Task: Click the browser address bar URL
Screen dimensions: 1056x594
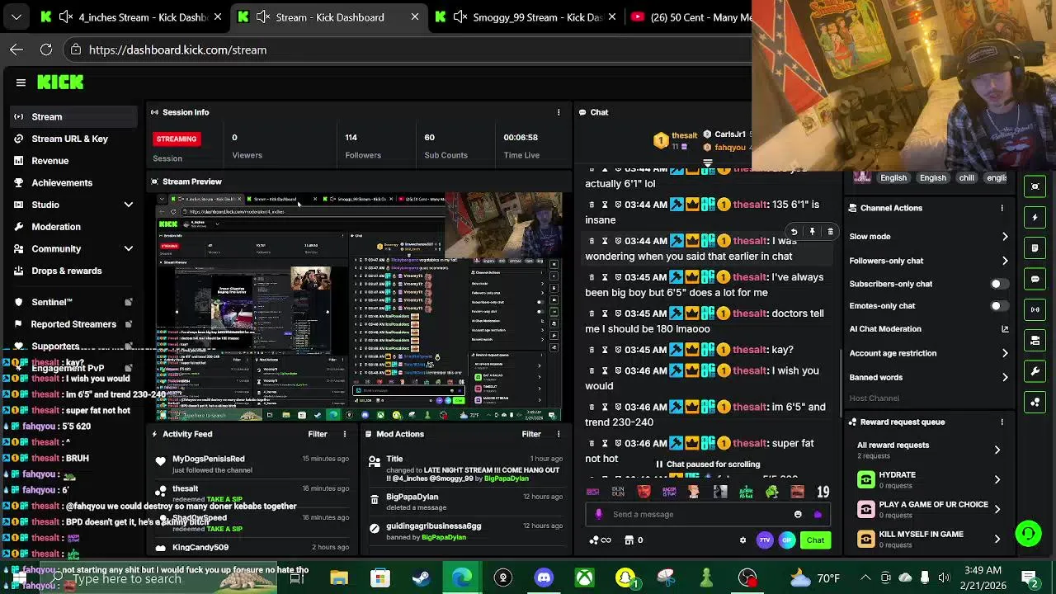Action: (x=177, y=49)
